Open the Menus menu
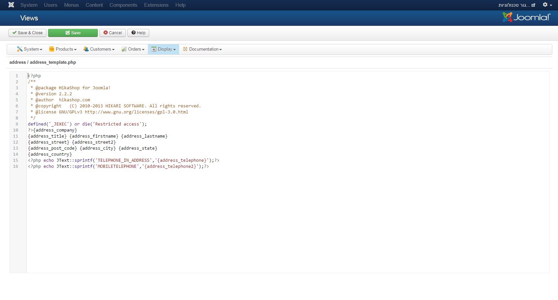This screenshot has height=300, width=558. pos(71,5)
